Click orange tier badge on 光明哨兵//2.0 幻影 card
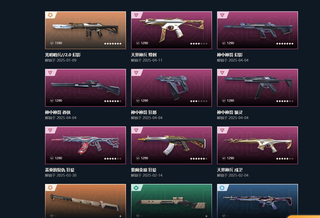 point(50,15)
